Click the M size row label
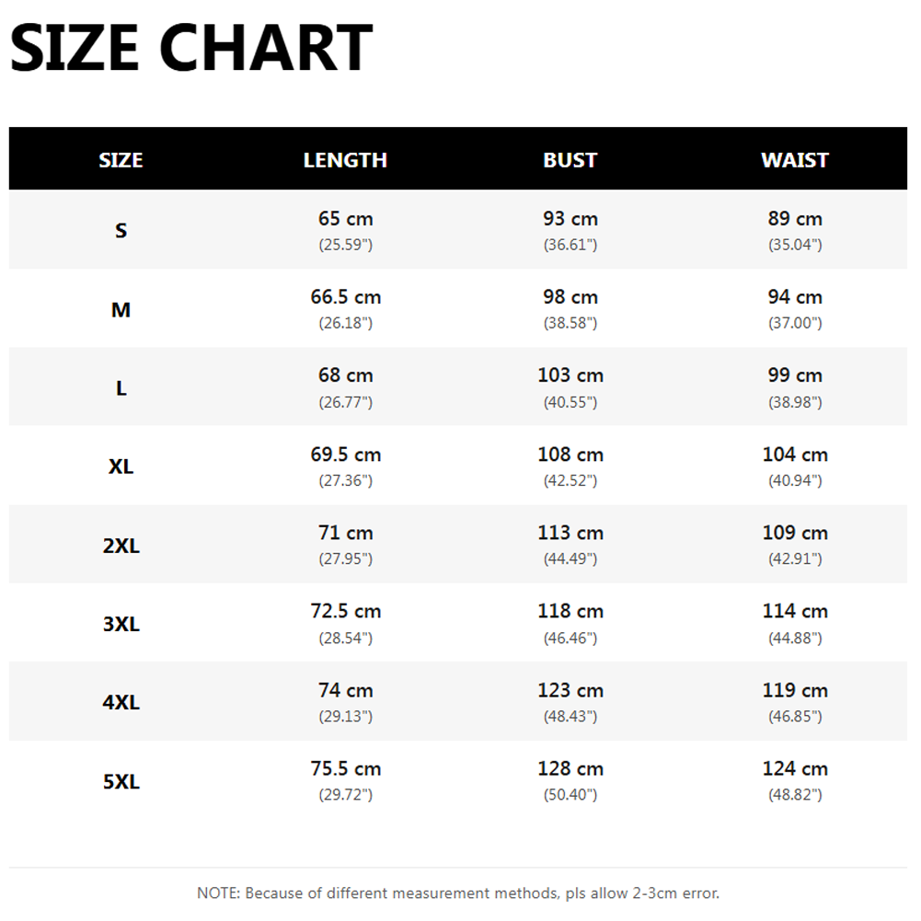The width and height of the screenshot is (921, 921). [x=121, y=309]
